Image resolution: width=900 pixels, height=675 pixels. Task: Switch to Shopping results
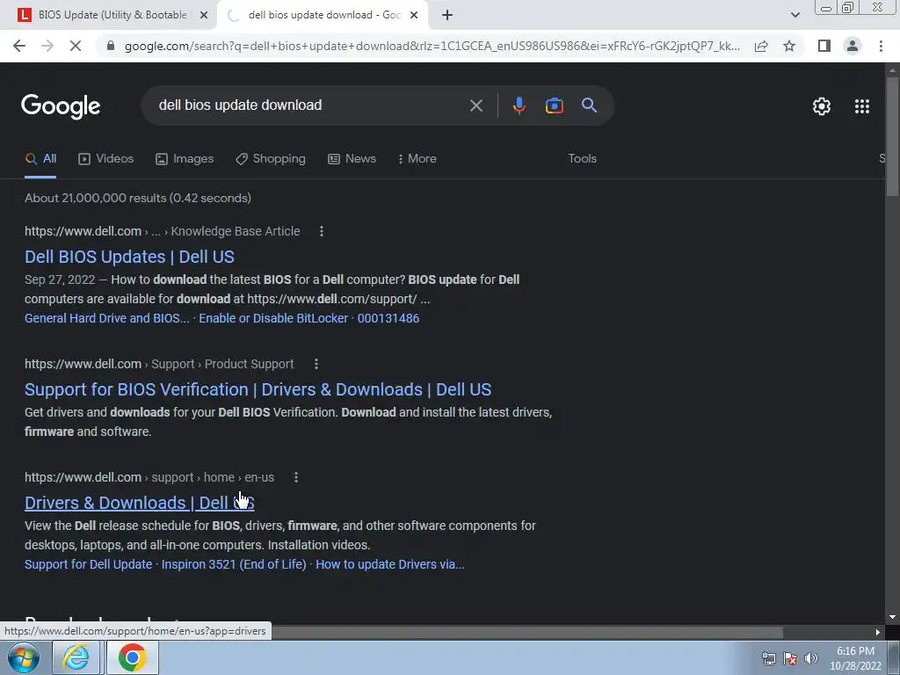pyautogui.click(x=271, y=159)
